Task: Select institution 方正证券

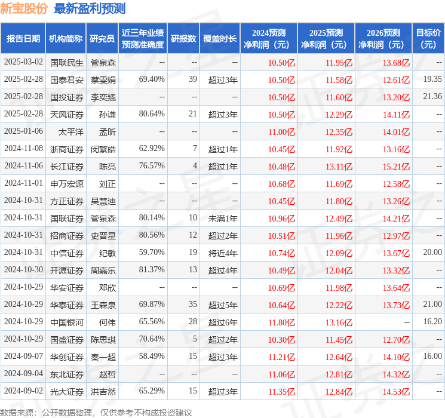Action: (67, 201)
